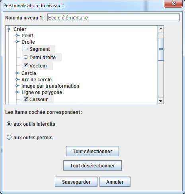
Task: Click the Nom du niveau 1 text field
Action: (x=113, y=17)
